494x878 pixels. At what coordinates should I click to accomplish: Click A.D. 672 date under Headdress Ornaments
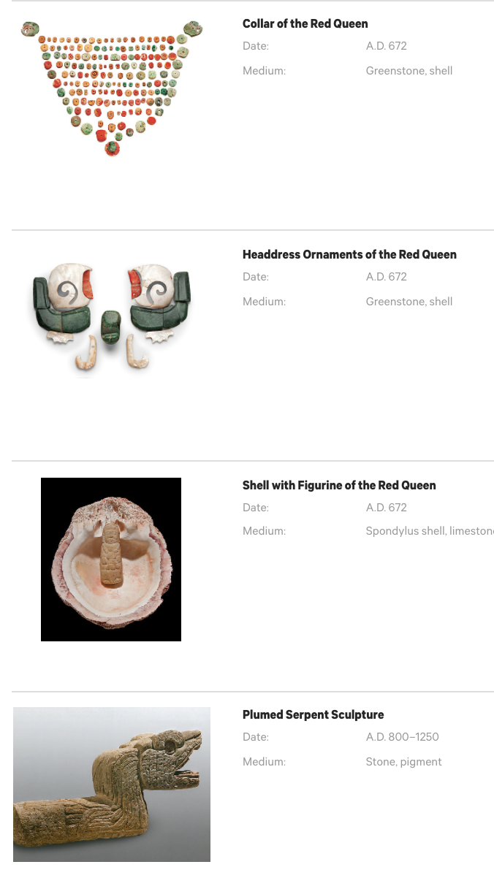pyautogui.click(x=387, y=277)
